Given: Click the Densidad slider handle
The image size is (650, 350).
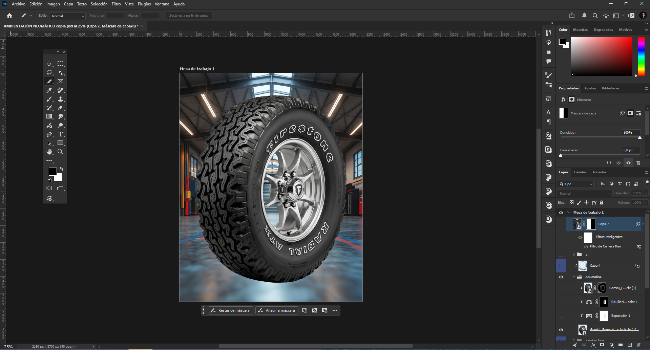Looking at the screenshot, I should (x=640, y=137).
